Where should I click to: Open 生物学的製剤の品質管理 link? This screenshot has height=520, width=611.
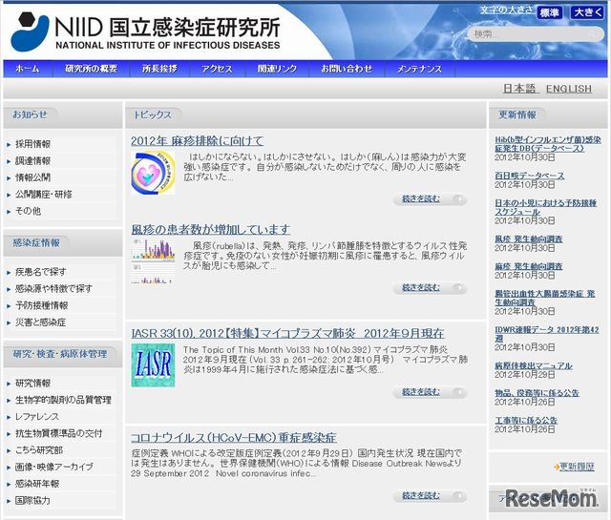(x=64, y=400)
